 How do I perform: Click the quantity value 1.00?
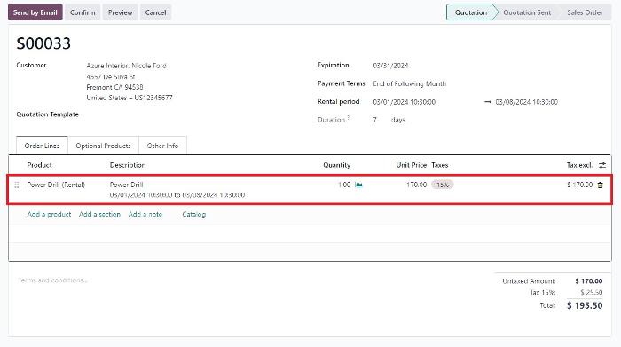[x=344, y=185]
